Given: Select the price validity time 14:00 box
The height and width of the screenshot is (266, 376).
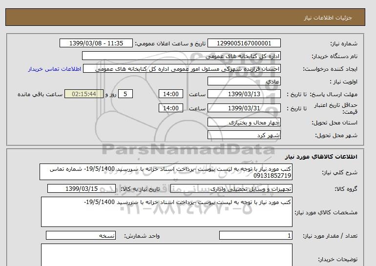Looking at the screenshot, I should pos(172,108).
